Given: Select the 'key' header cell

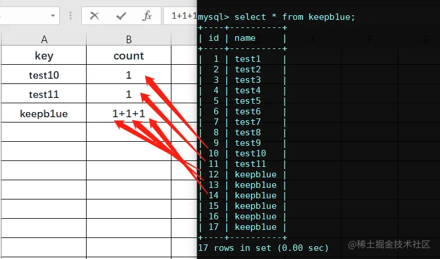Looking at the screenshot, I should 44,55.
